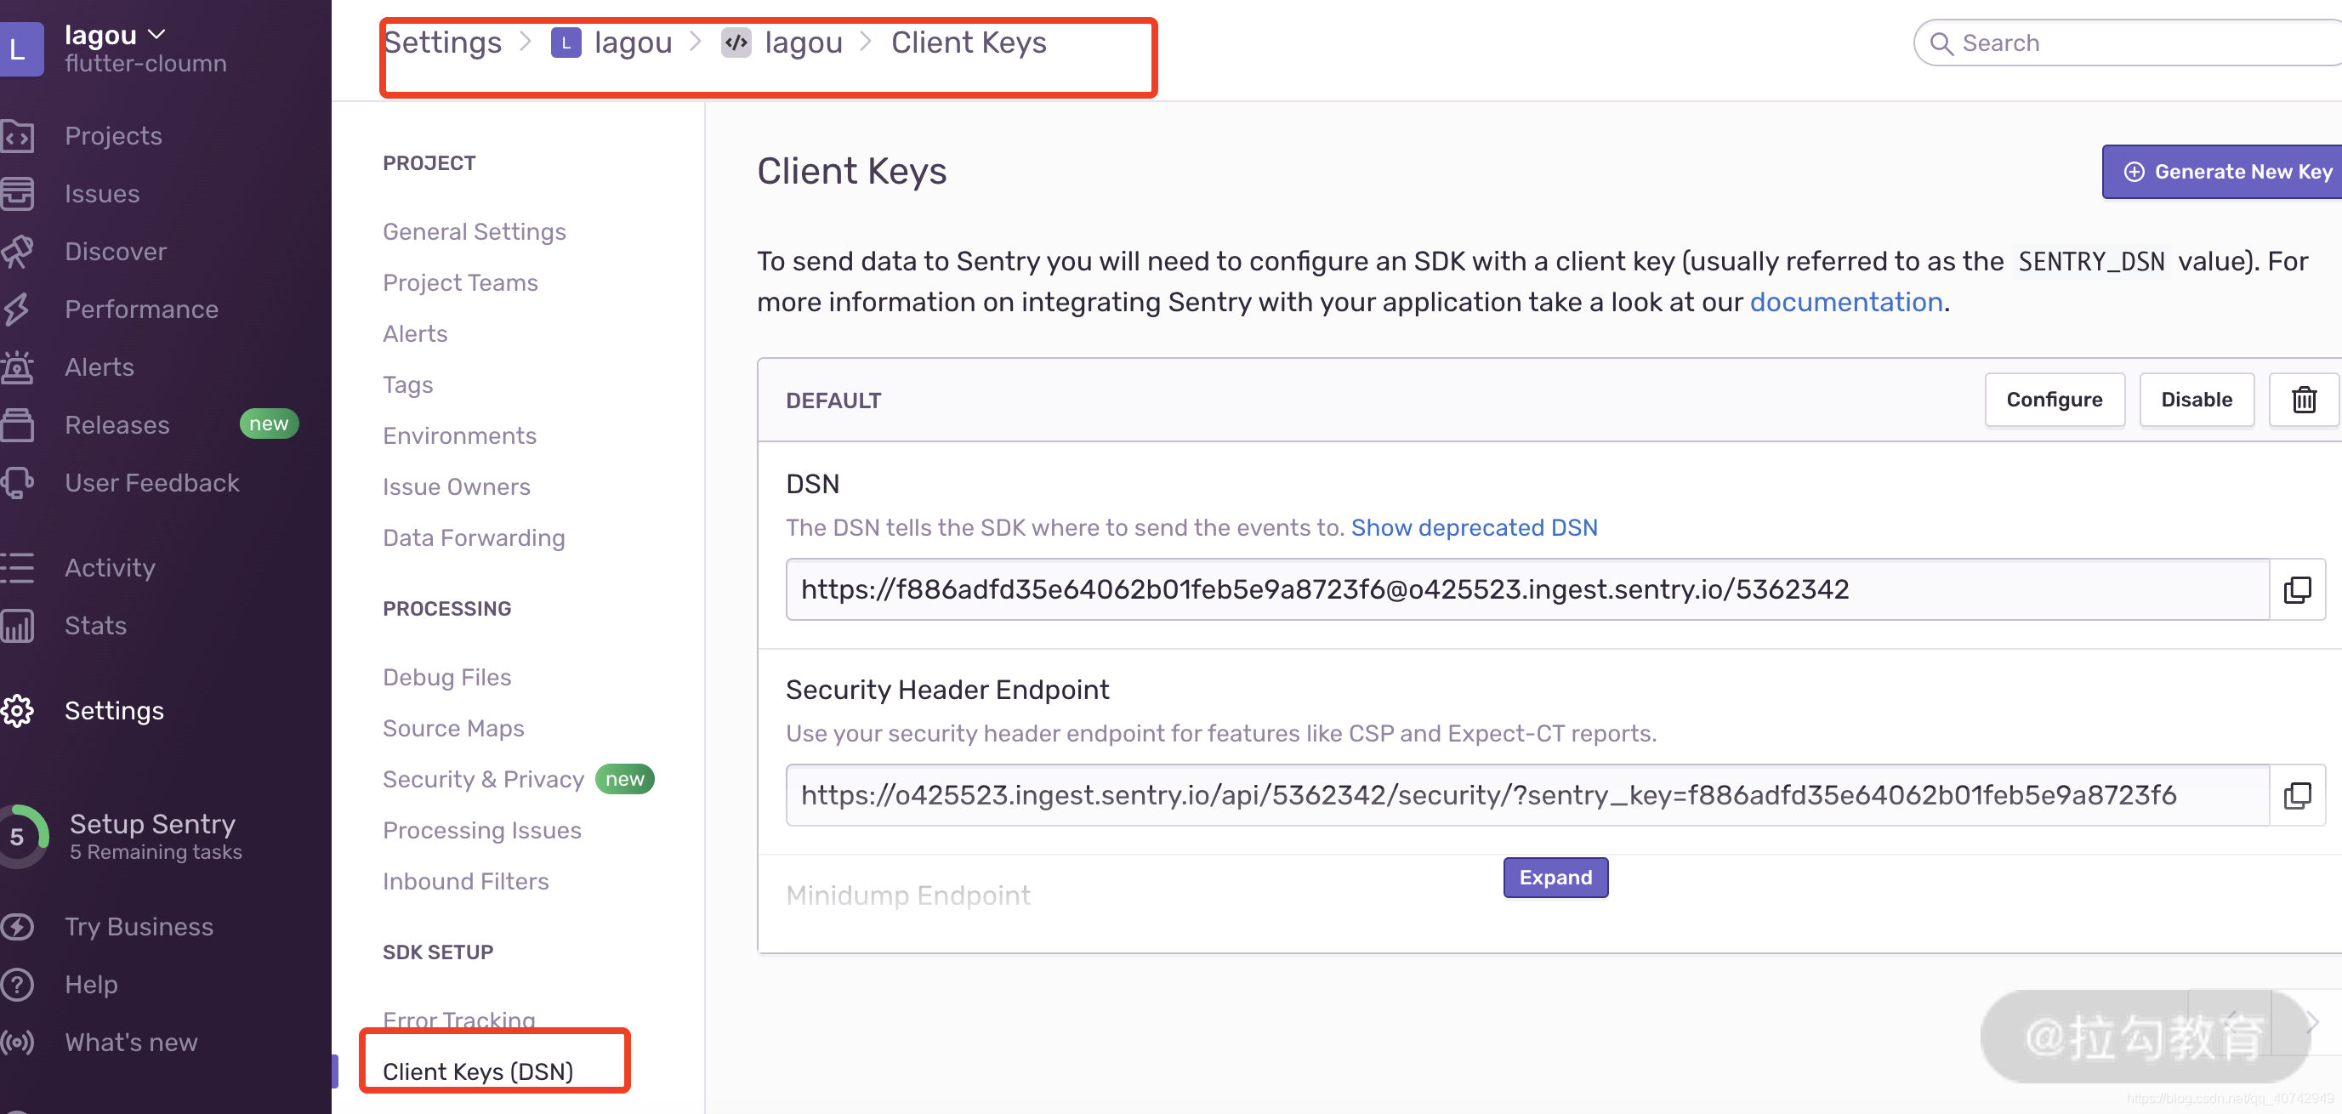Open What's new in the sidebar
Image resolution: width=2342 pixels, height=1114 pixels.
[x=131, y=1043]
